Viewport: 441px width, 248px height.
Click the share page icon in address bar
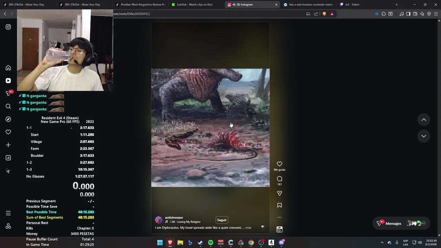316,14
